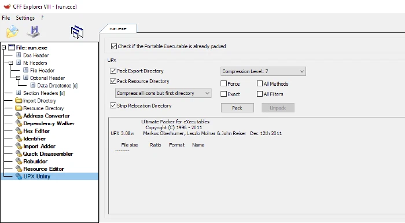Image resolution: width=405 pixels, height=223 pixels.
Task: Click the Dependency Walker tool icon
Action: coord(19,123)
